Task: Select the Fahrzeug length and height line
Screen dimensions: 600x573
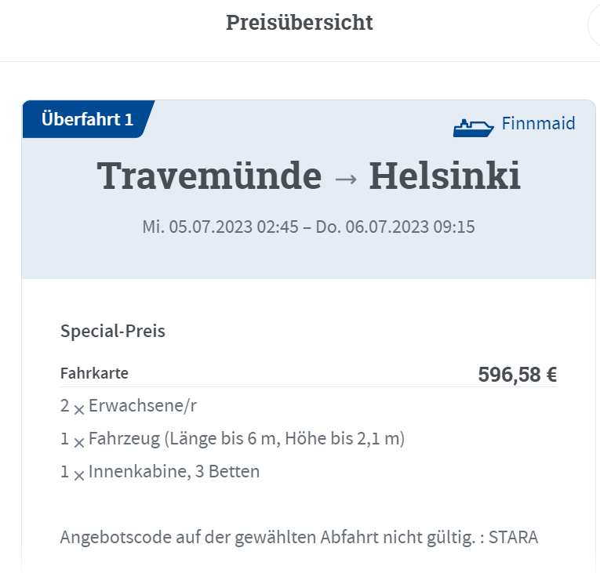Action: 246,439
